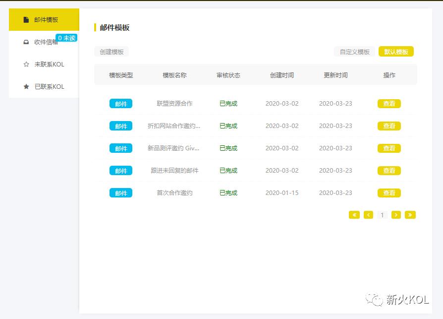Select page number 1 in the pagination
The image size is (443, 319).
coord(382,215)
